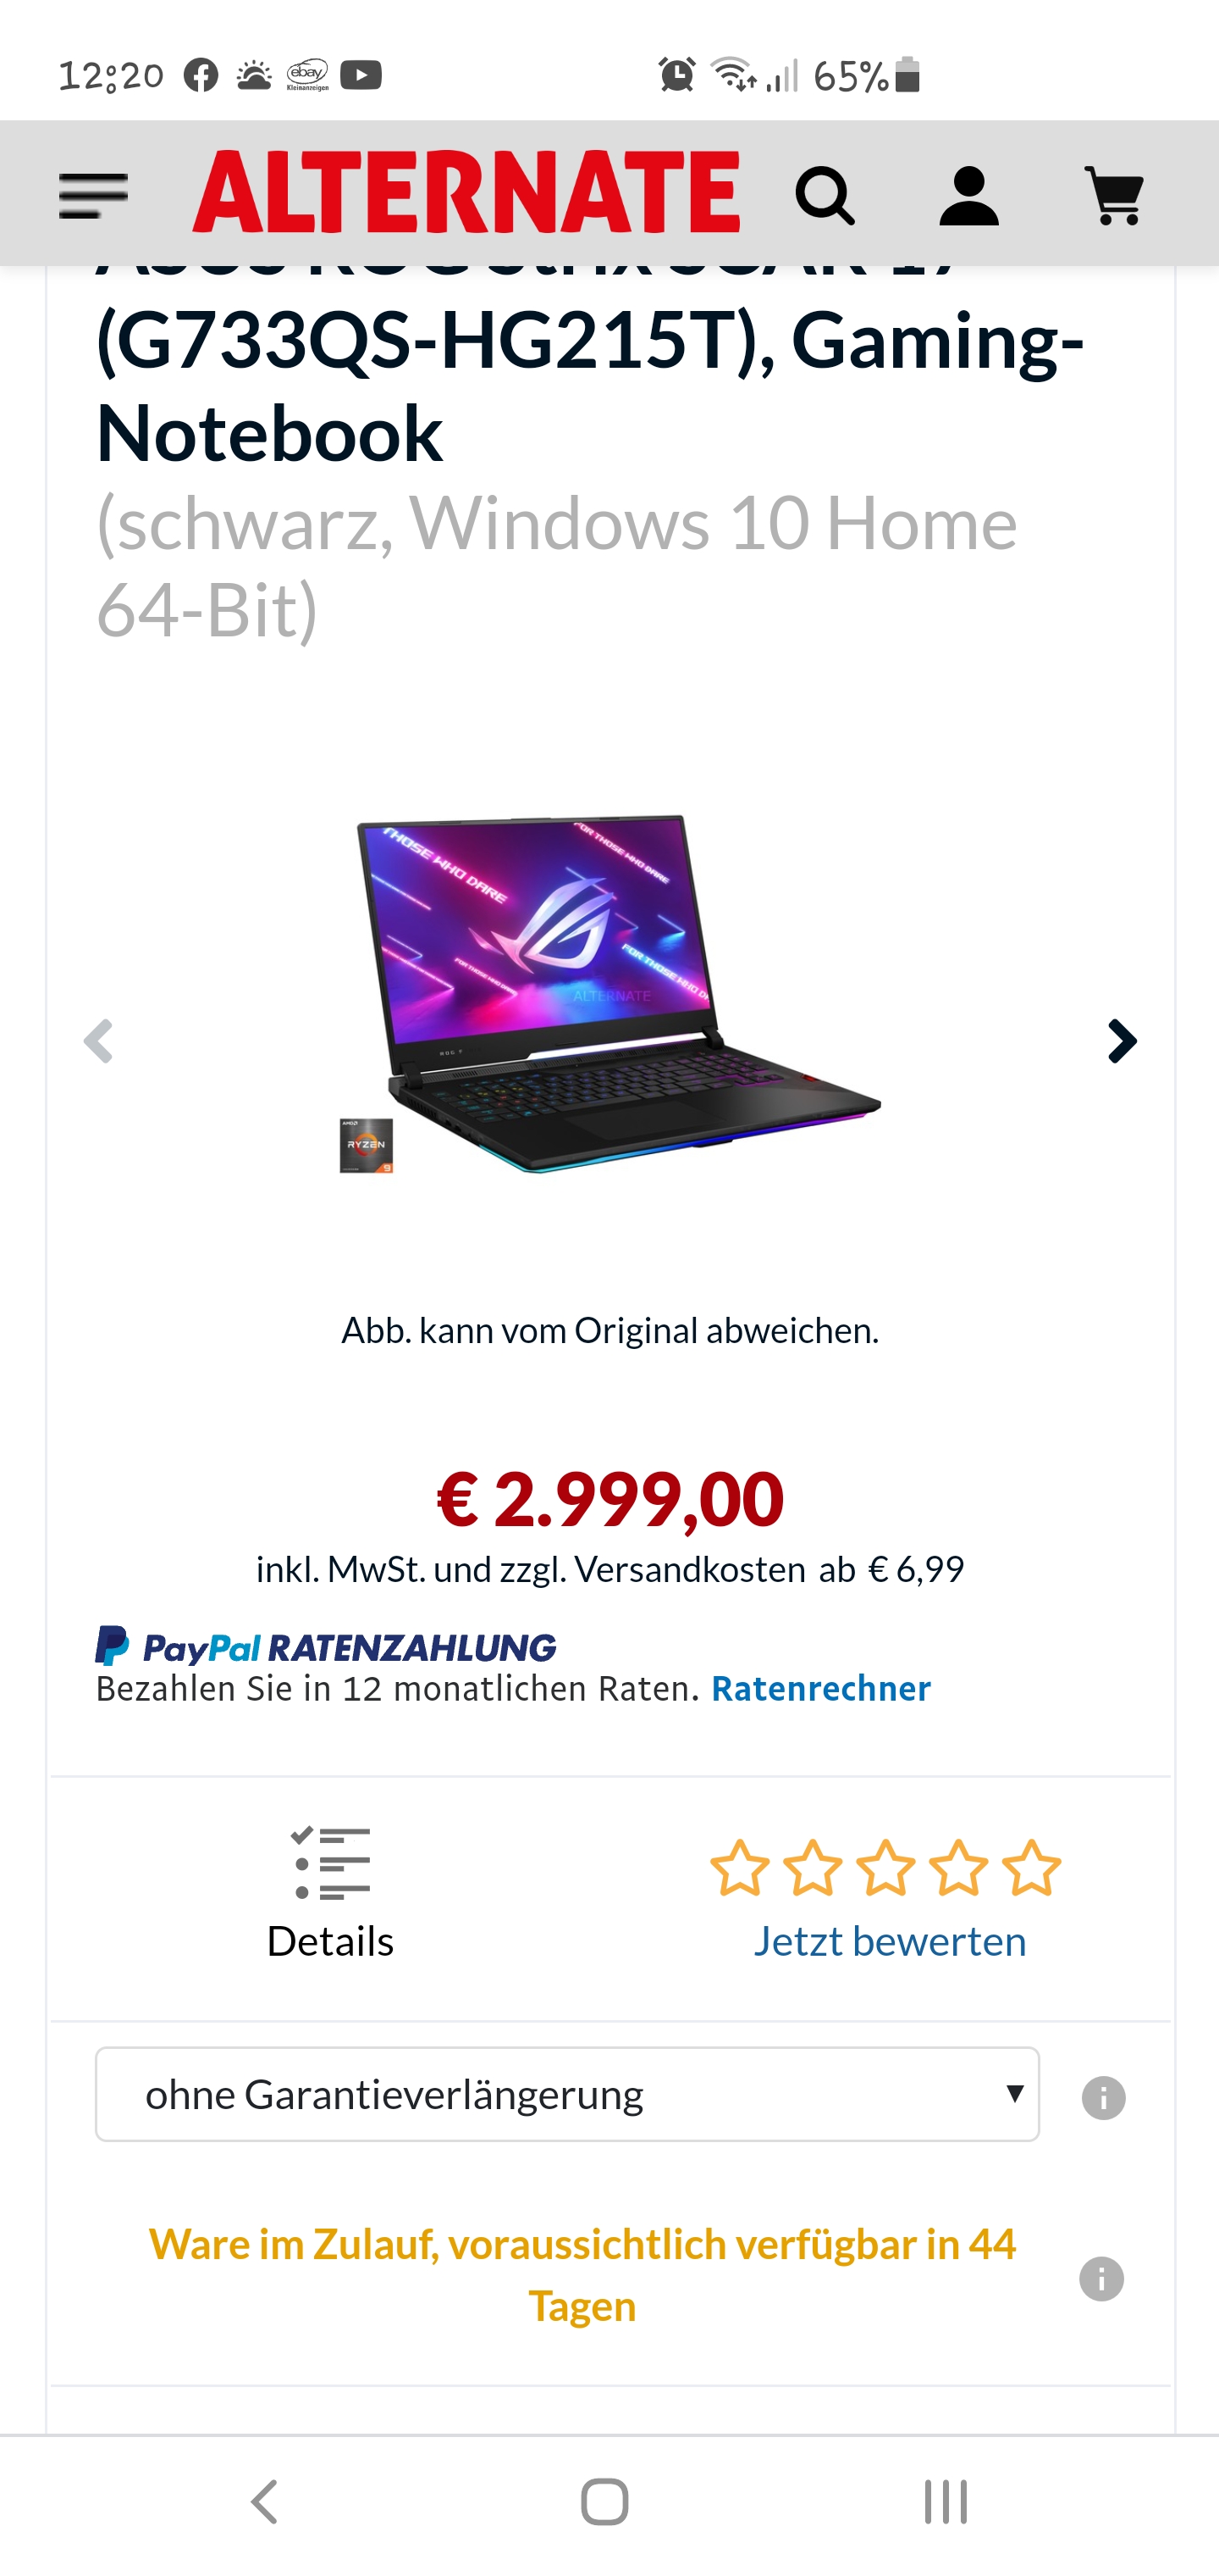Viewport: 1219px width, 2576px height.
Task: Select the fifth rating star
Action: [1031, 1867]
